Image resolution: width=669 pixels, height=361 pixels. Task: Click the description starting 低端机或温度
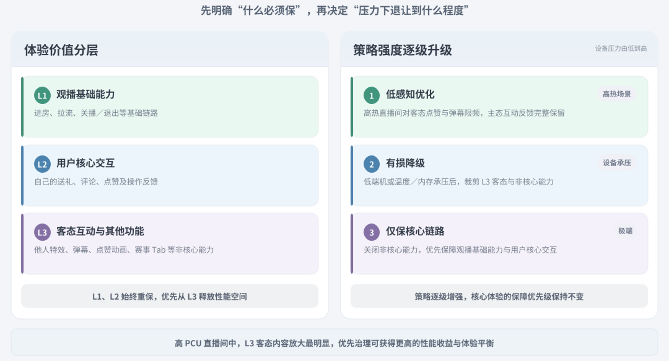458,182
